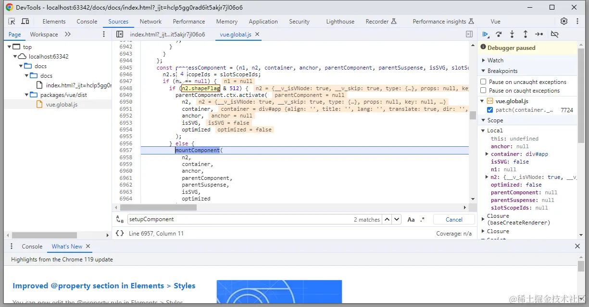Collapse the Scope section
589x307 pixels.
click(x=484, y=121)
